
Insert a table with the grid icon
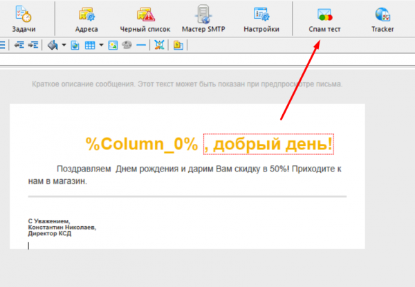[x=90, y=45]
